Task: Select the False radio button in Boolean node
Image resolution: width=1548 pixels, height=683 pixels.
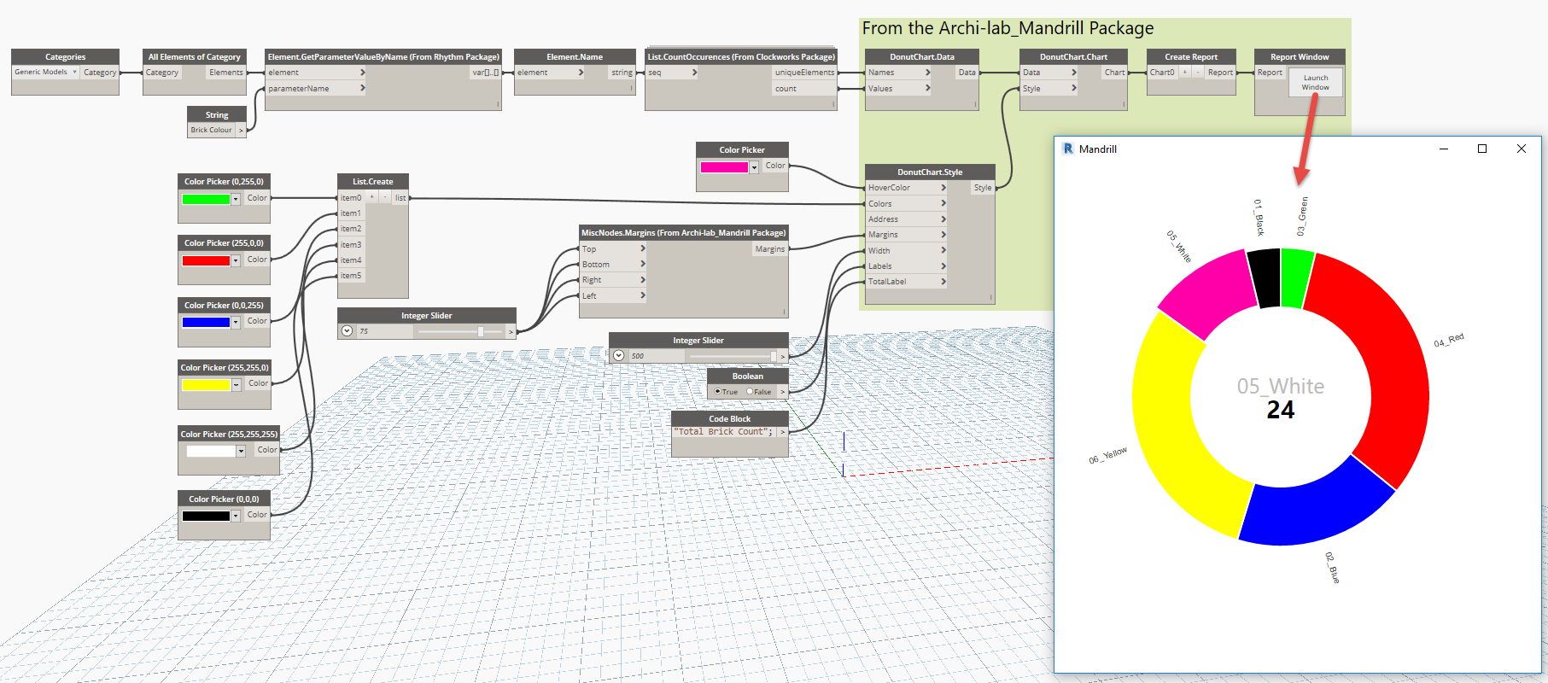Action: (x=750, y=392)
